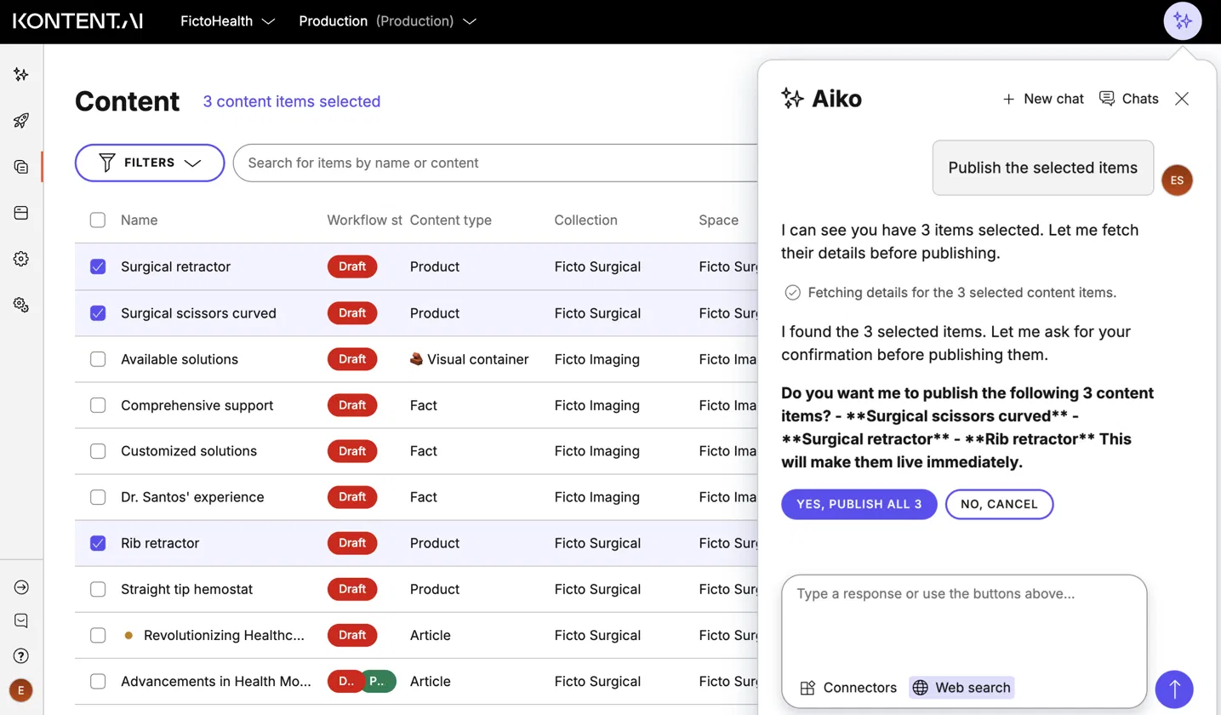Open the settings gear in sidebar
Screen dimensions: 1221x715
tap(21, 259)
